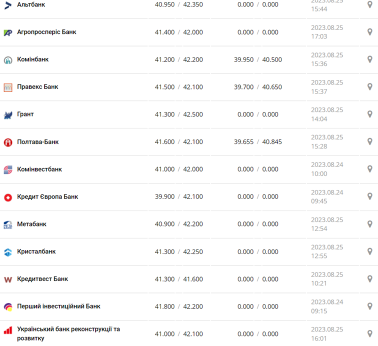
Task: Select the Комінвестбанк bank name
Action: click(x=39, y=169)
